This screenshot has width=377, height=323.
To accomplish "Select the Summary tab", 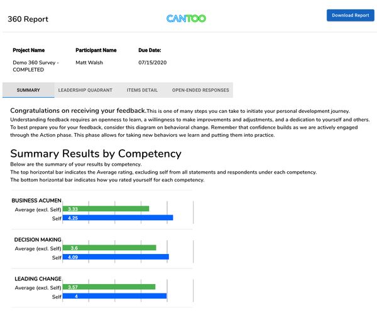I will 28,90.
